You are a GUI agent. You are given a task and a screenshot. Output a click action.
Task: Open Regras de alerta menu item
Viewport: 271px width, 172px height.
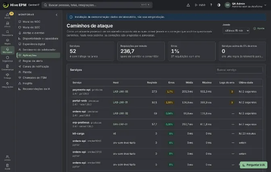pyautogui.click(x=38, y=61)
